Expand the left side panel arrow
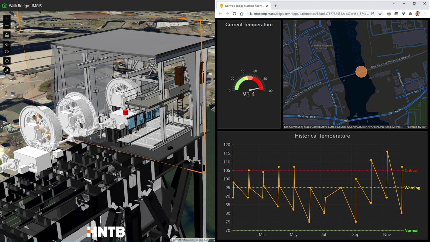Image resolution: width=430 pixels, height=242 pixels. click(x=1, y=126)
